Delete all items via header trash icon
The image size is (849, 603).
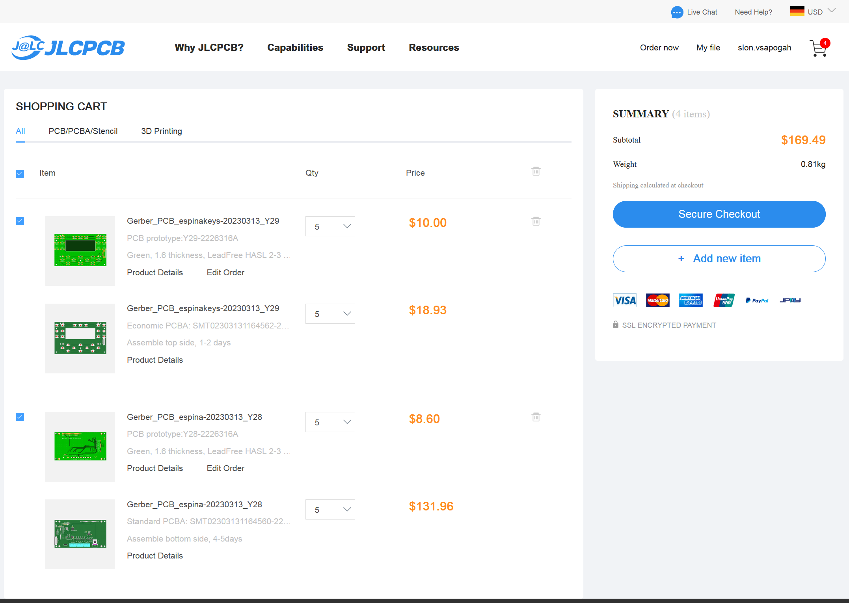(536, 171)
